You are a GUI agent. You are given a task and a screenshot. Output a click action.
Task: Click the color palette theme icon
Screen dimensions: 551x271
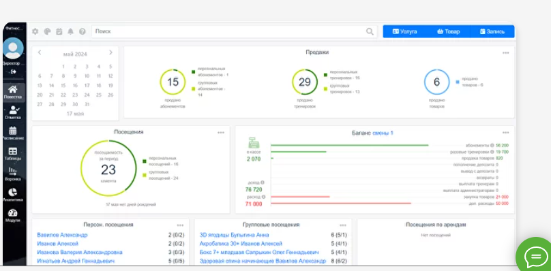point(47,31)
